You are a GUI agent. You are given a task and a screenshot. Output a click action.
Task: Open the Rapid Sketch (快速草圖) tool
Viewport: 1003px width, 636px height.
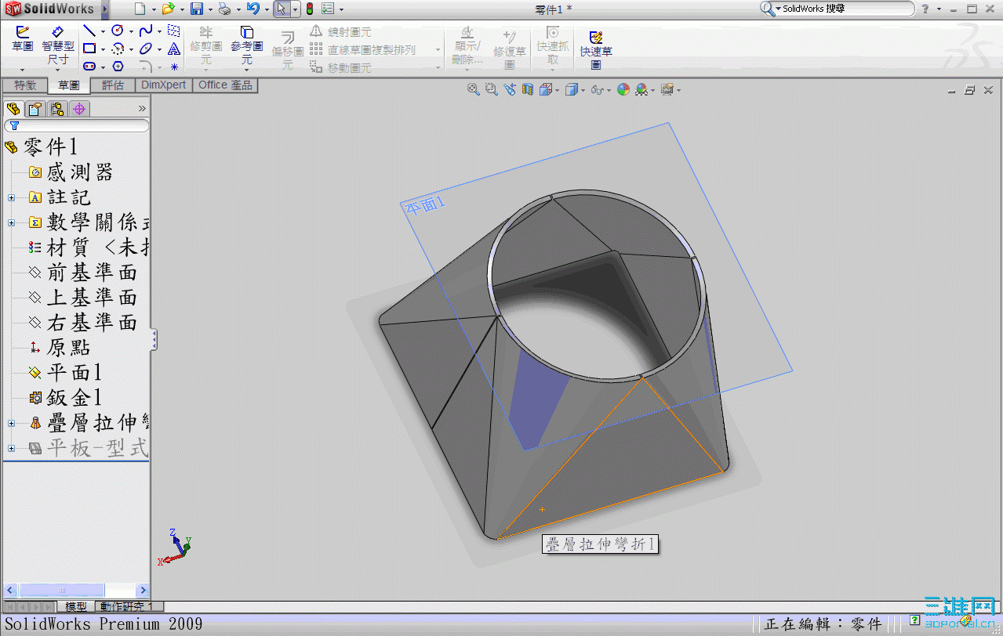(595, 46)
